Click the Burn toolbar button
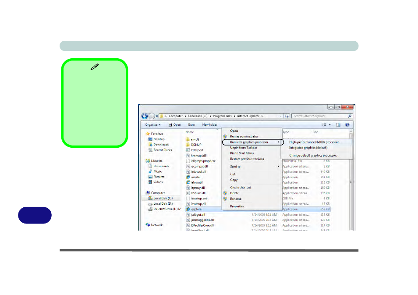The width and height of the screenshot is (418, 295). [191, 125]
